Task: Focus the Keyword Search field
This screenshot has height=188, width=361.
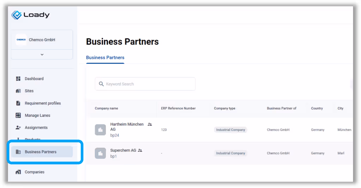Action: coord(145,84)
